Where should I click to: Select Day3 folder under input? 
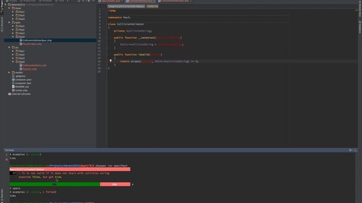pyautogui.click(x=21, y=19)
